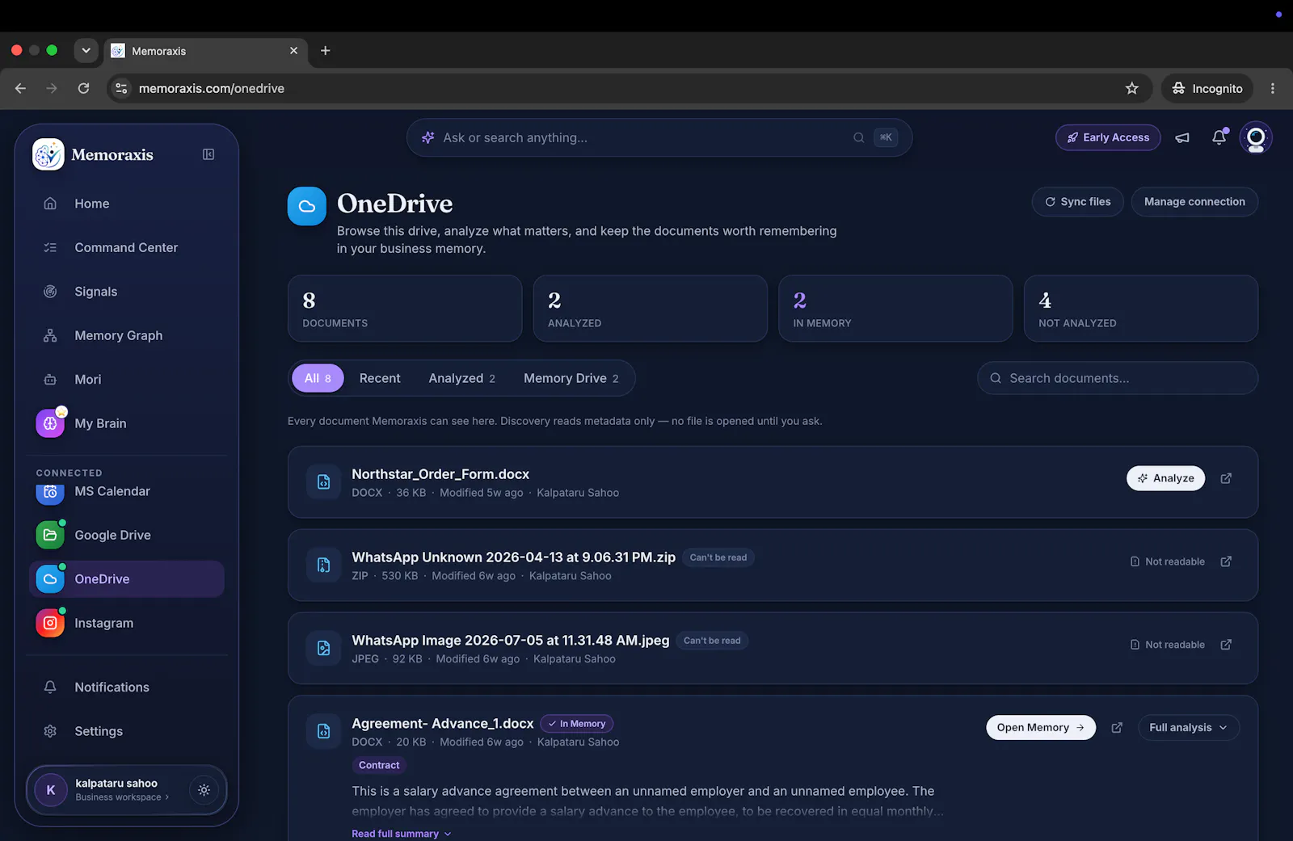Open the browser three-dot menu

point(1273,88)
